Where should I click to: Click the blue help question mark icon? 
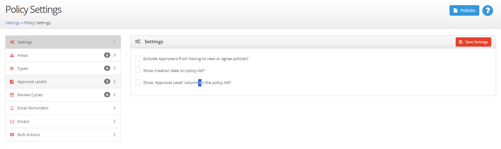pos(488,11)
